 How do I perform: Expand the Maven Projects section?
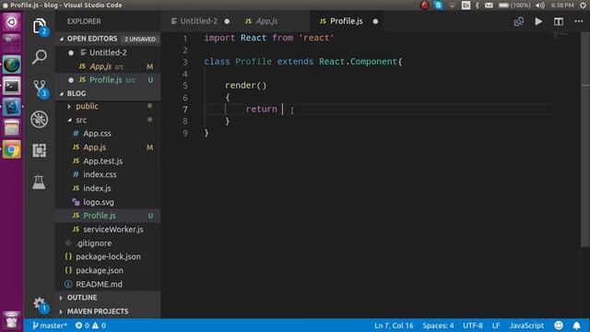click(108, 312)
